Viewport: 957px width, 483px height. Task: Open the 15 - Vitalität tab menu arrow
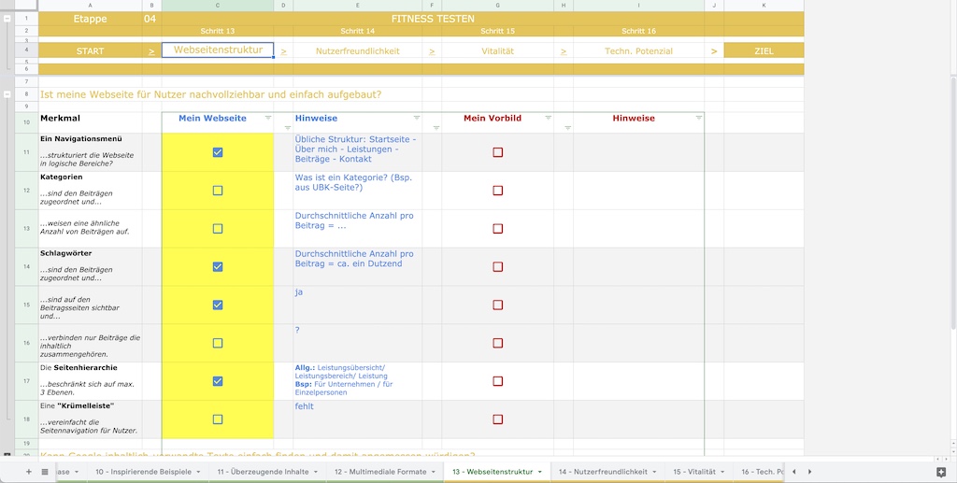point(722,472)
